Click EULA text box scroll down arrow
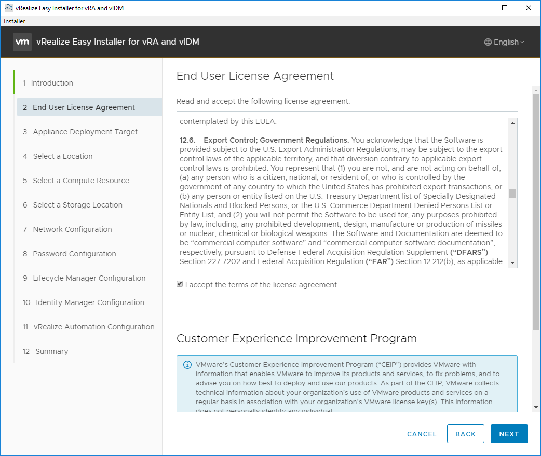Image resolution: width=541 pixels, height=456 pixels. [513, 263]
